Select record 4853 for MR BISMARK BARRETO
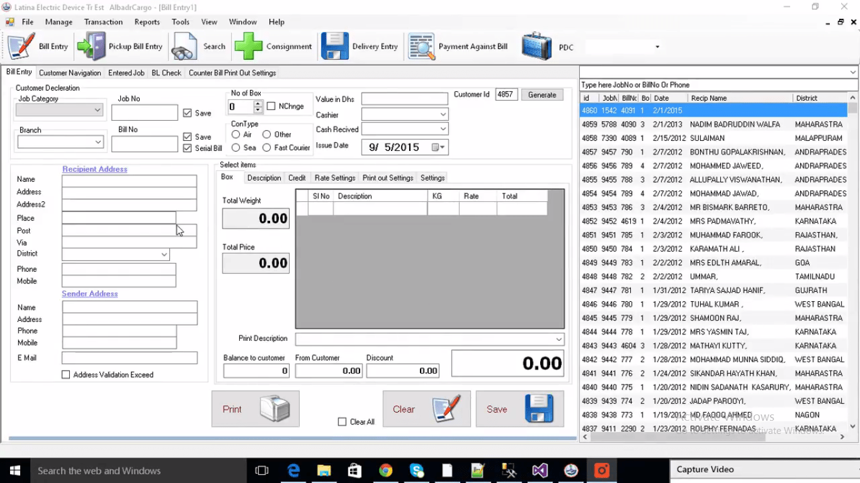This screenshot has width=860, height=483. click(693, 207)
